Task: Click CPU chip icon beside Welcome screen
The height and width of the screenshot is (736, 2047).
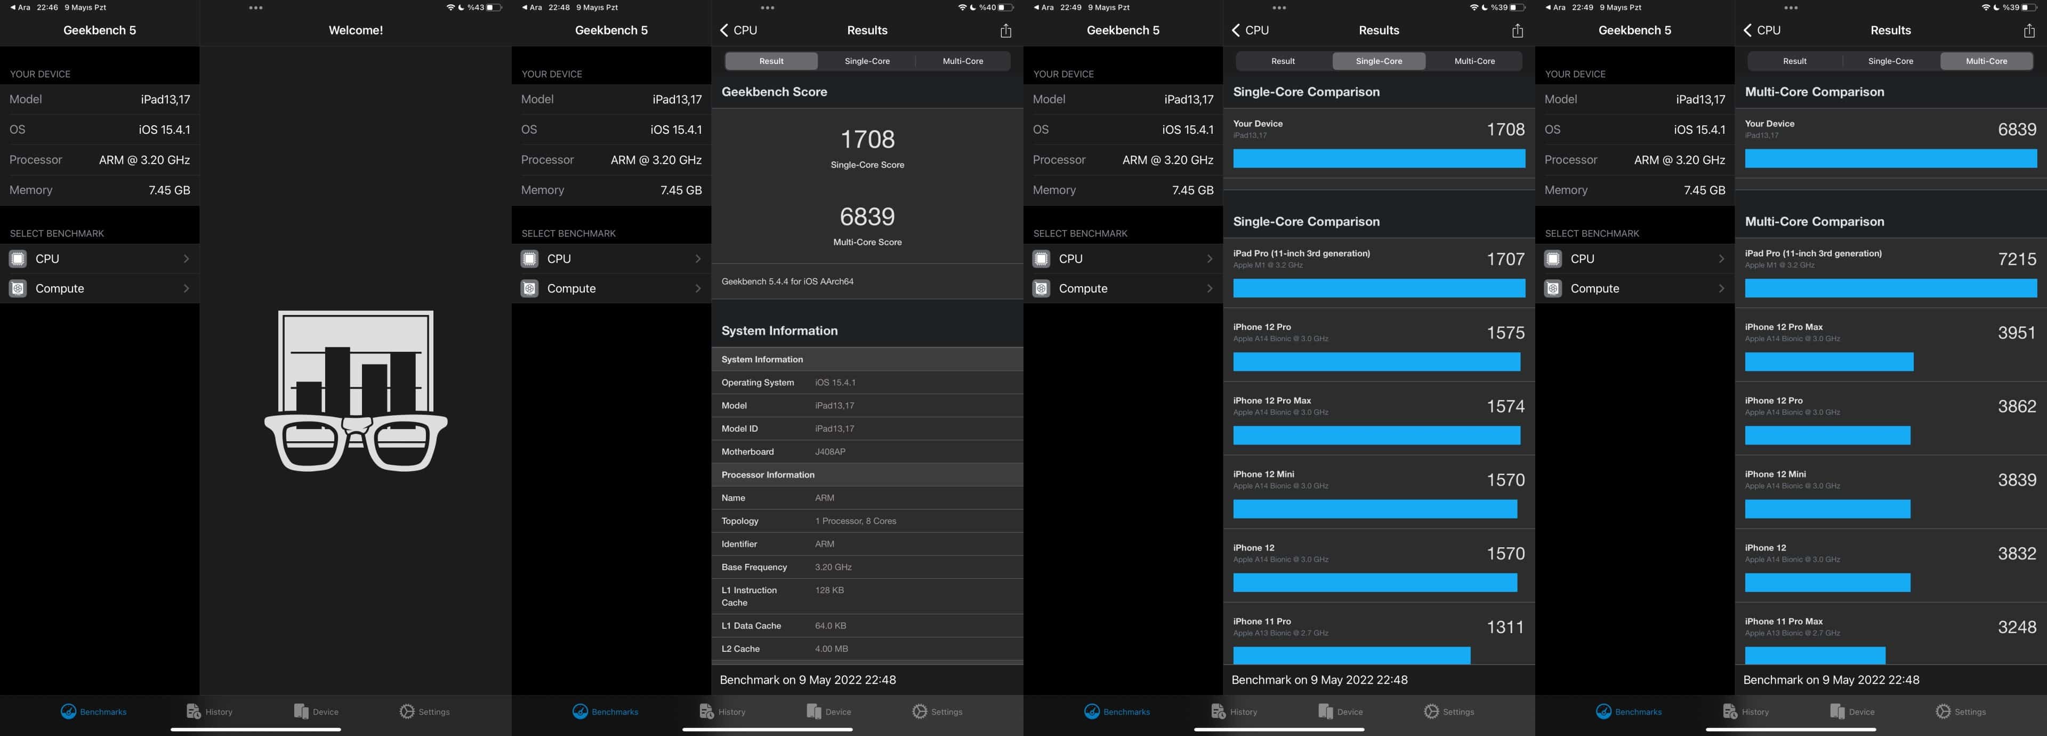Action: click(x=18, y=258)
